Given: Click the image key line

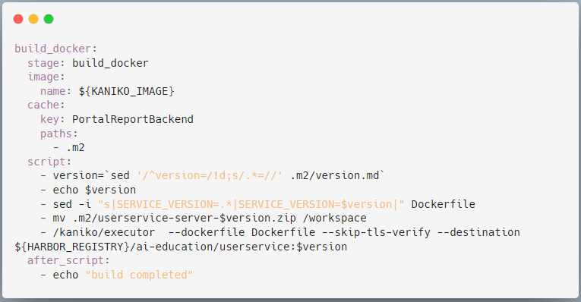Looking at the screenshot, I should [x=46, y=77].
